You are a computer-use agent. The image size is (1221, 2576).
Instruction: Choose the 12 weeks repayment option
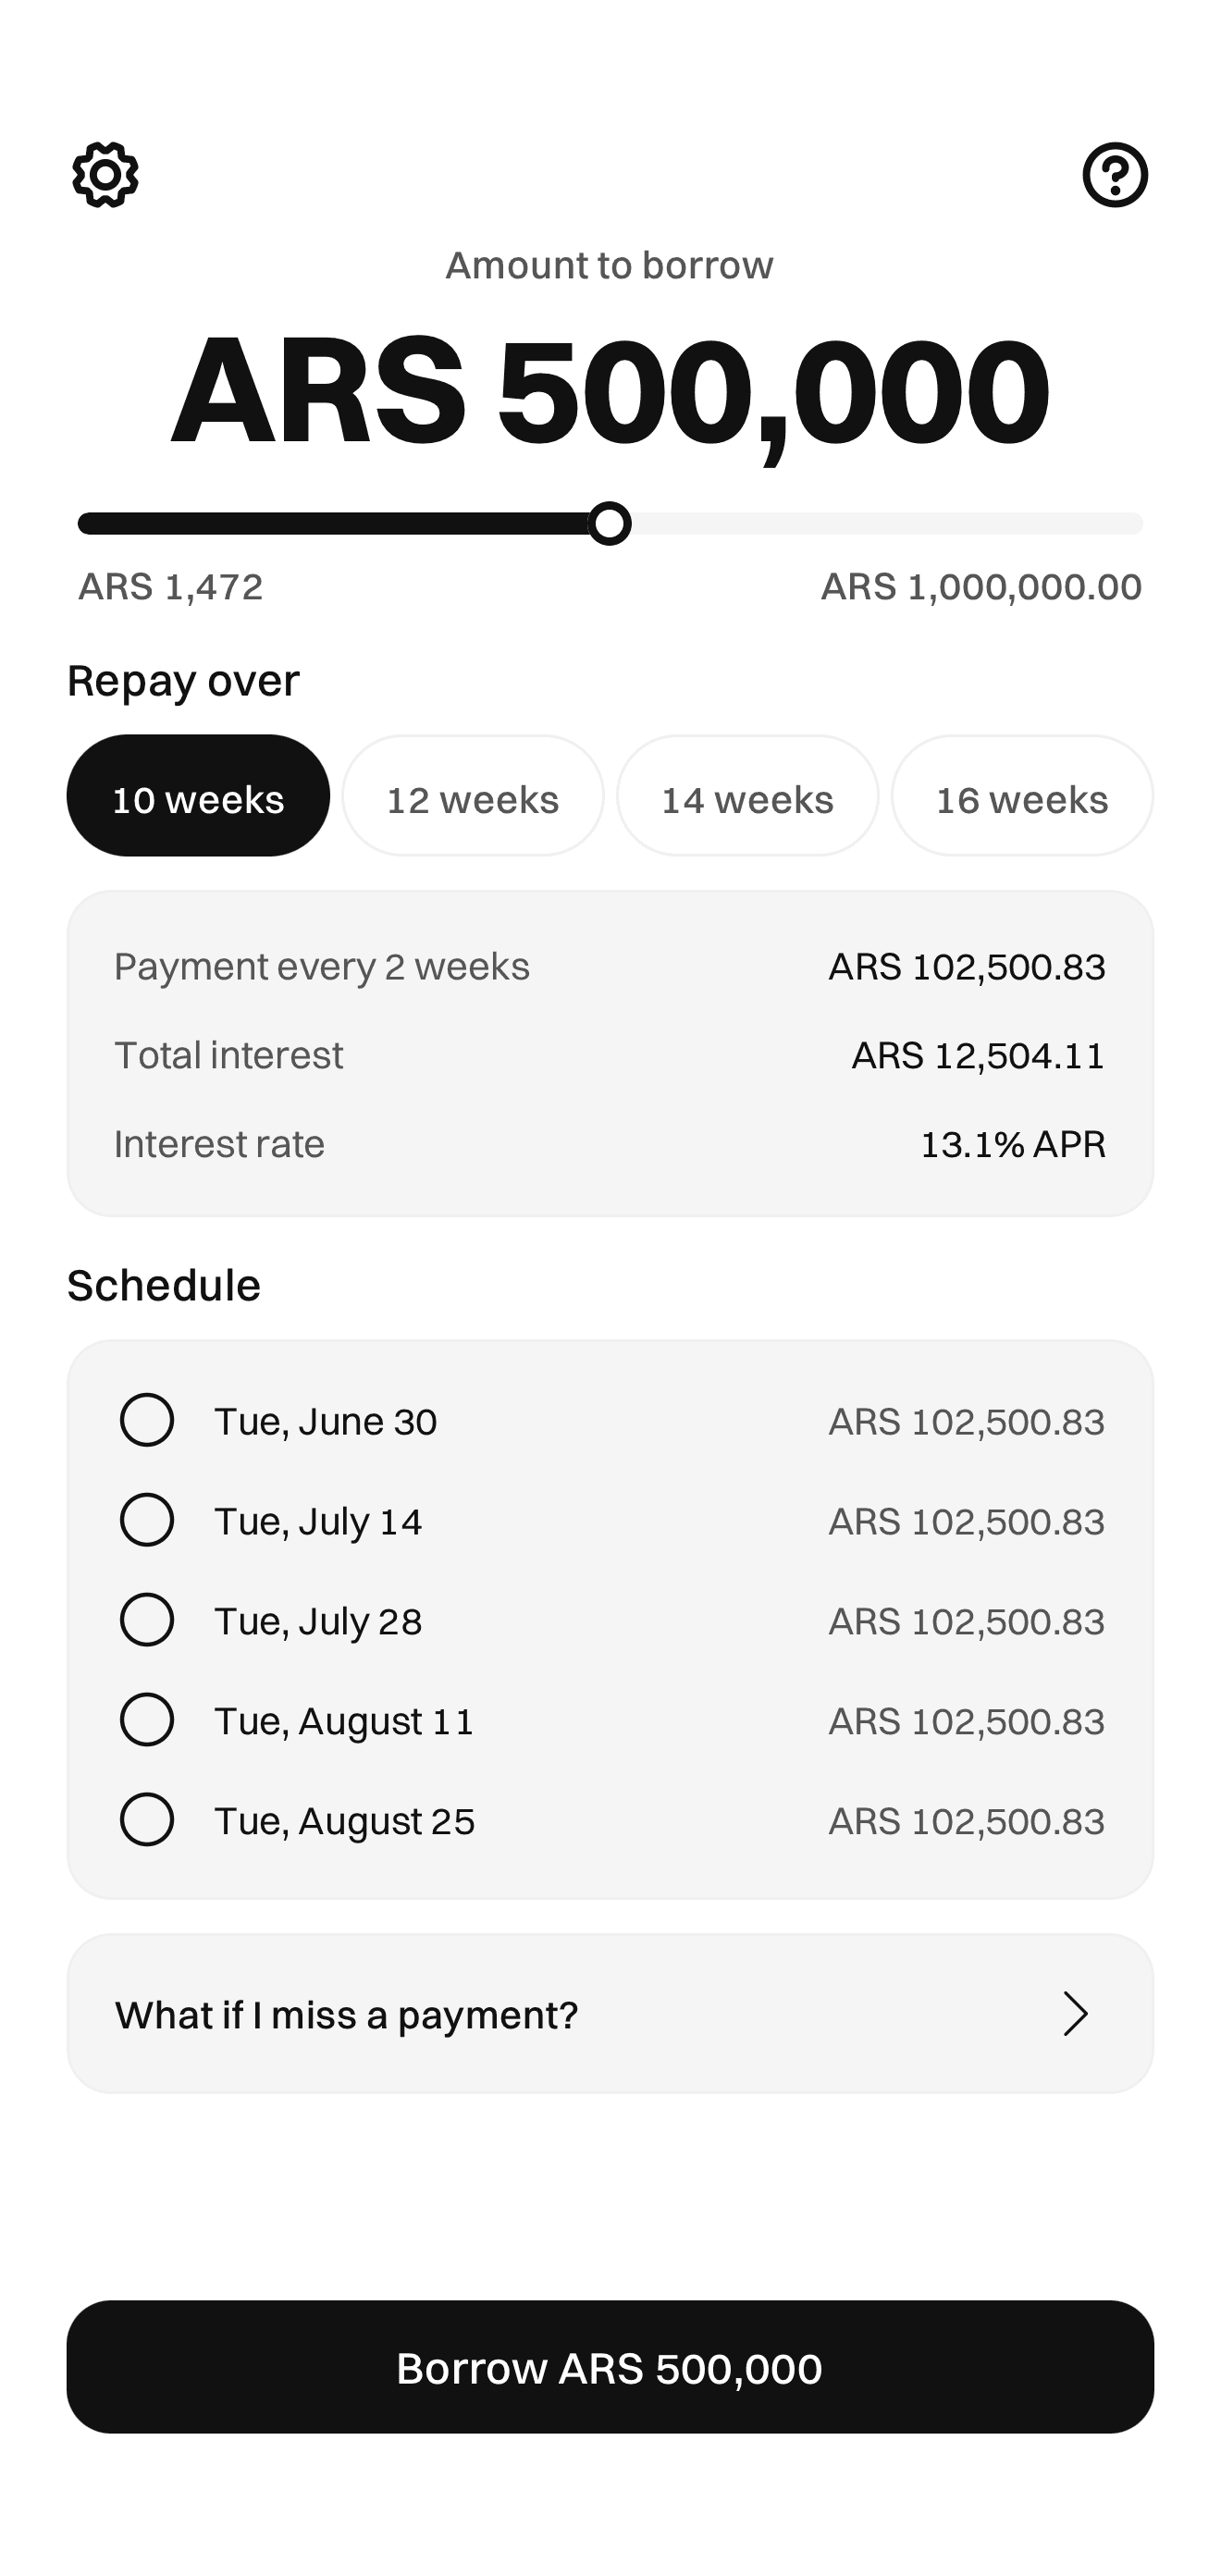click(473, 796)
